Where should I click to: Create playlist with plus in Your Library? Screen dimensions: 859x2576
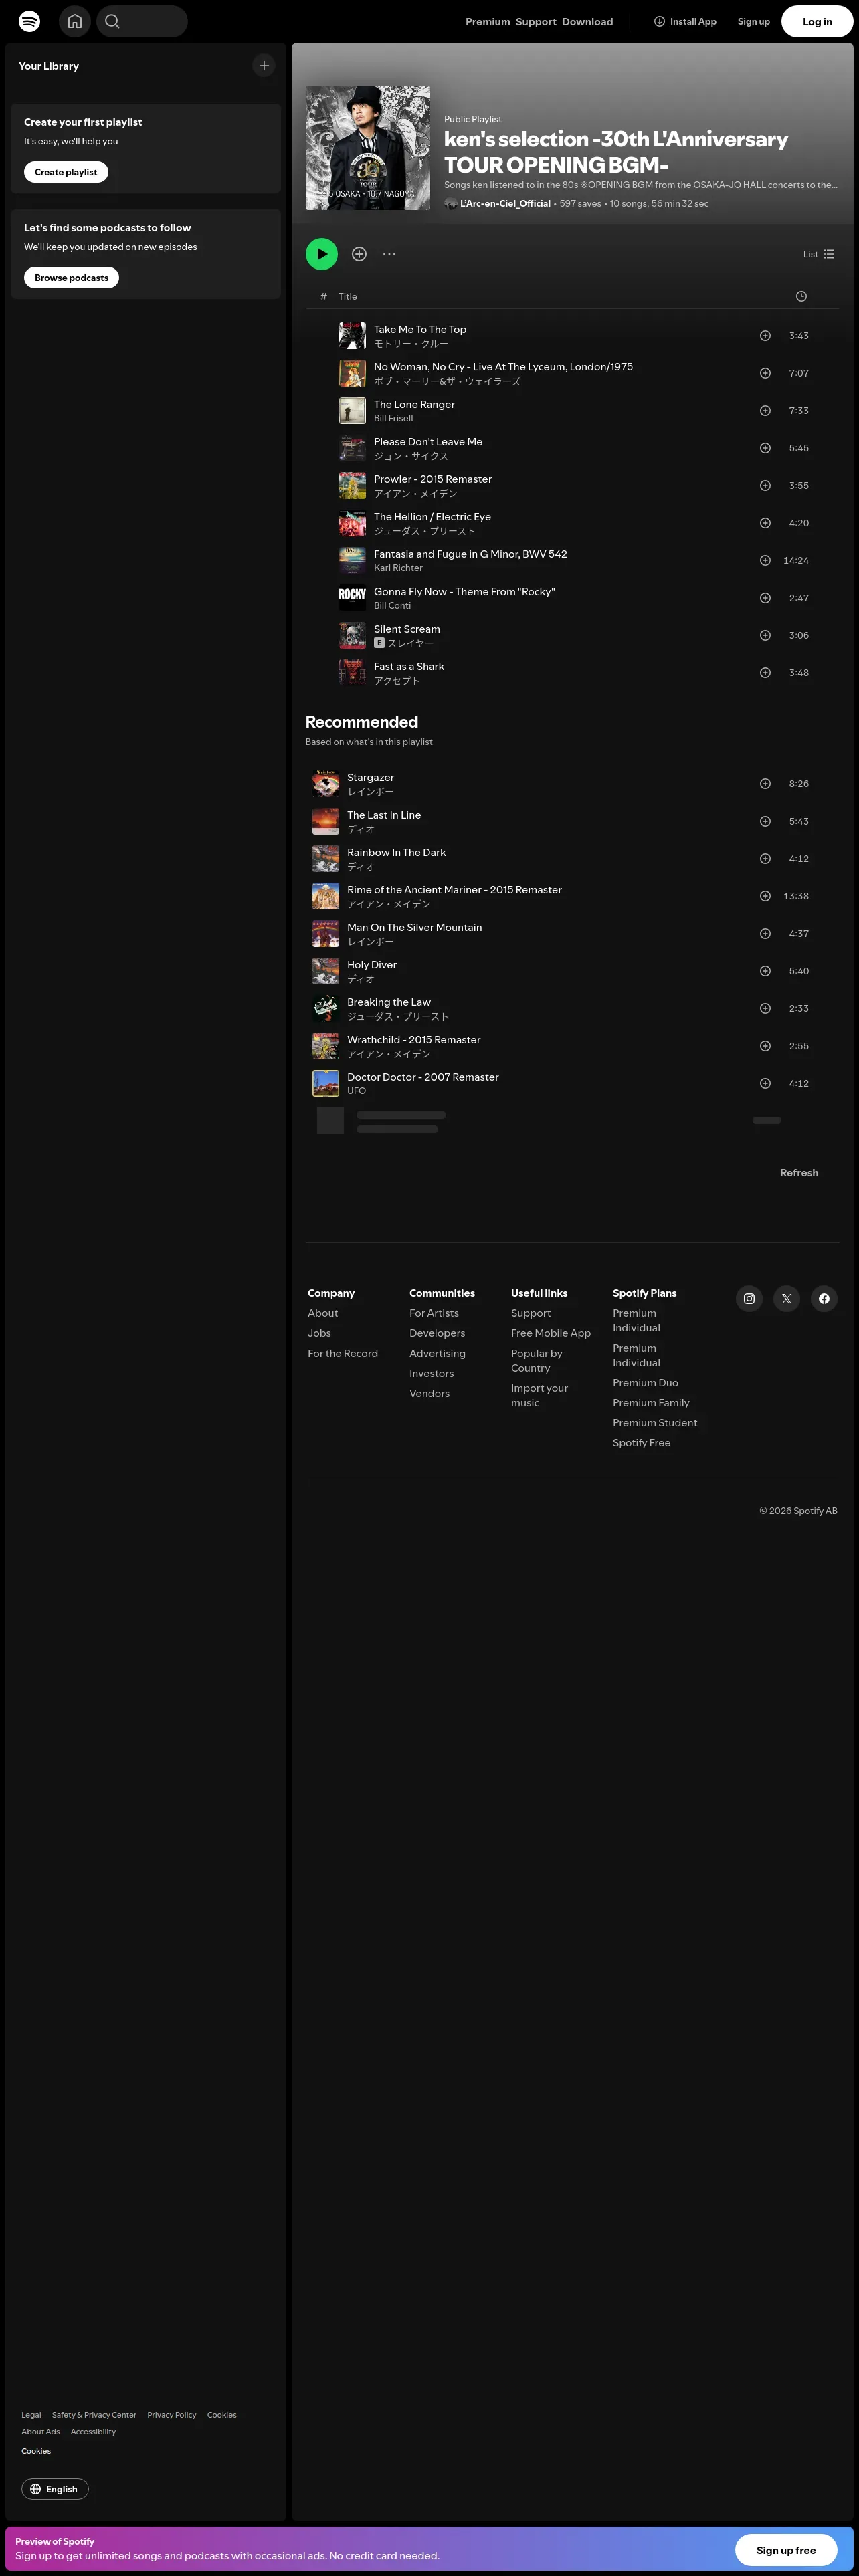pos(264,66)
